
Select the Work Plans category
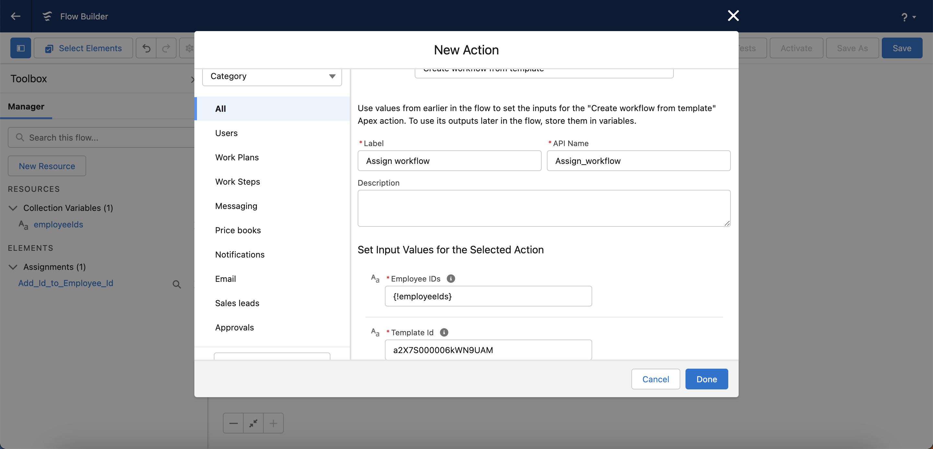click(237, 157)
